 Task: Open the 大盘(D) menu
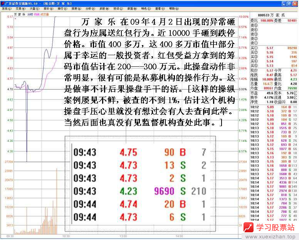click(x=34, y=9)
